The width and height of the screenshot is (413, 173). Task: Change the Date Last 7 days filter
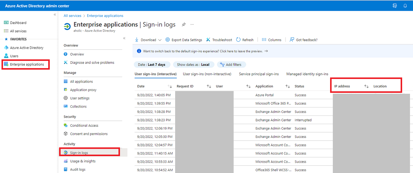pos(152,64)
